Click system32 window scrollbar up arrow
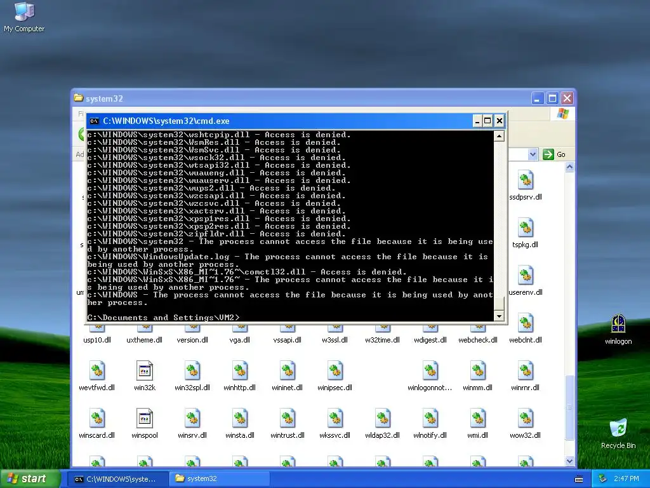This screenshot has height=488, width=650. tap(569, 167)
